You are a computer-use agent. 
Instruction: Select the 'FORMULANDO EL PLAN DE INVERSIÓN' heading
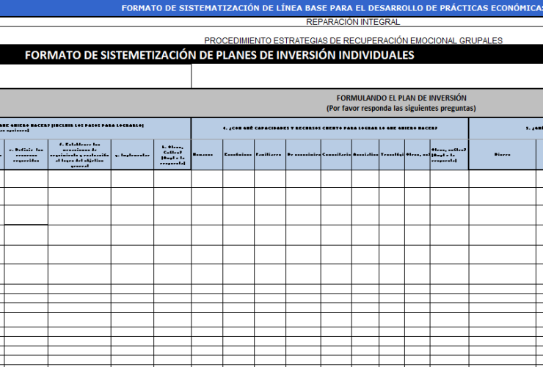click(401, 98)
